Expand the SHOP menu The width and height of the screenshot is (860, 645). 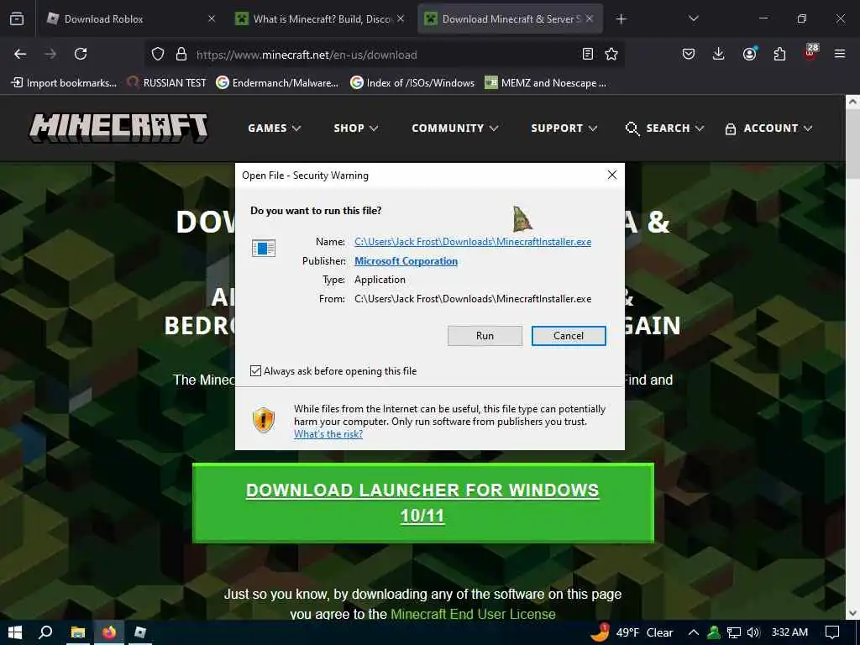click(x=356, y=128)
